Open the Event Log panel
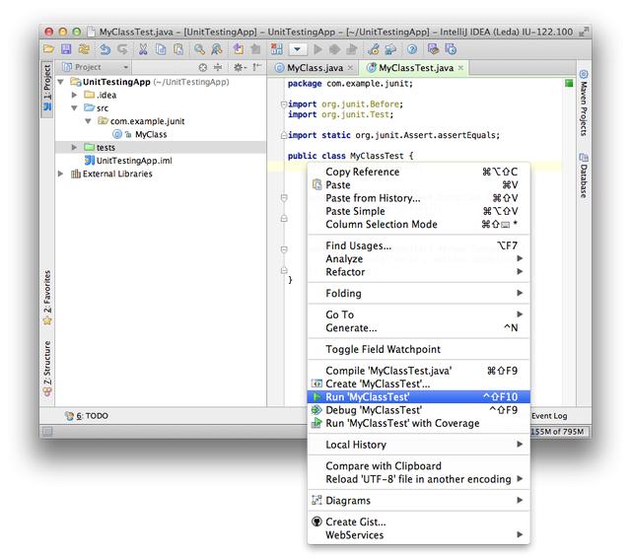Viewport: 631px width, 558px height. 549,416
